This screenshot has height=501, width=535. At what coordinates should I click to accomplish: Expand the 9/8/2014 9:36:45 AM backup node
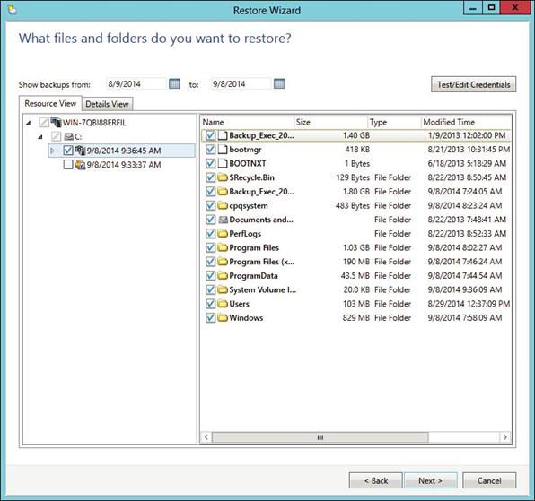pos(52,151)
